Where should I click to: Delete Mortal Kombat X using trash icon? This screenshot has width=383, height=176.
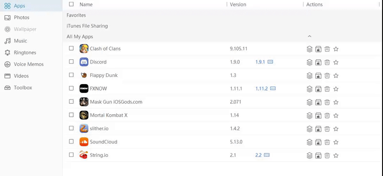click(327, 115)
